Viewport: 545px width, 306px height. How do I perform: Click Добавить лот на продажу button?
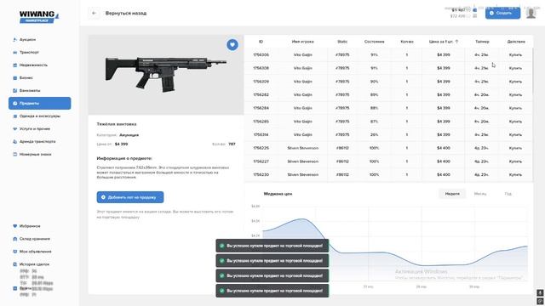(x=130, y=197)
